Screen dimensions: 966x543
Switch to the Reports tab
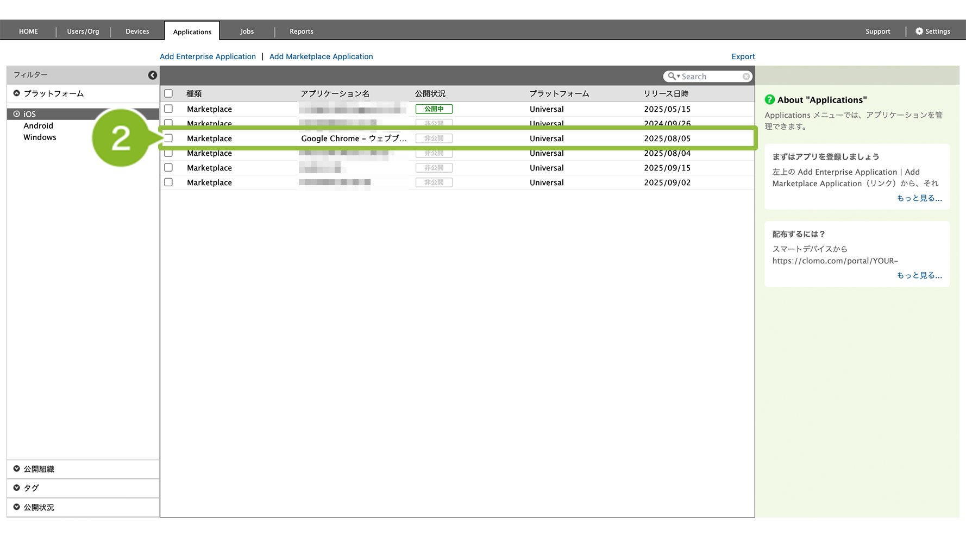pos(301,31)
